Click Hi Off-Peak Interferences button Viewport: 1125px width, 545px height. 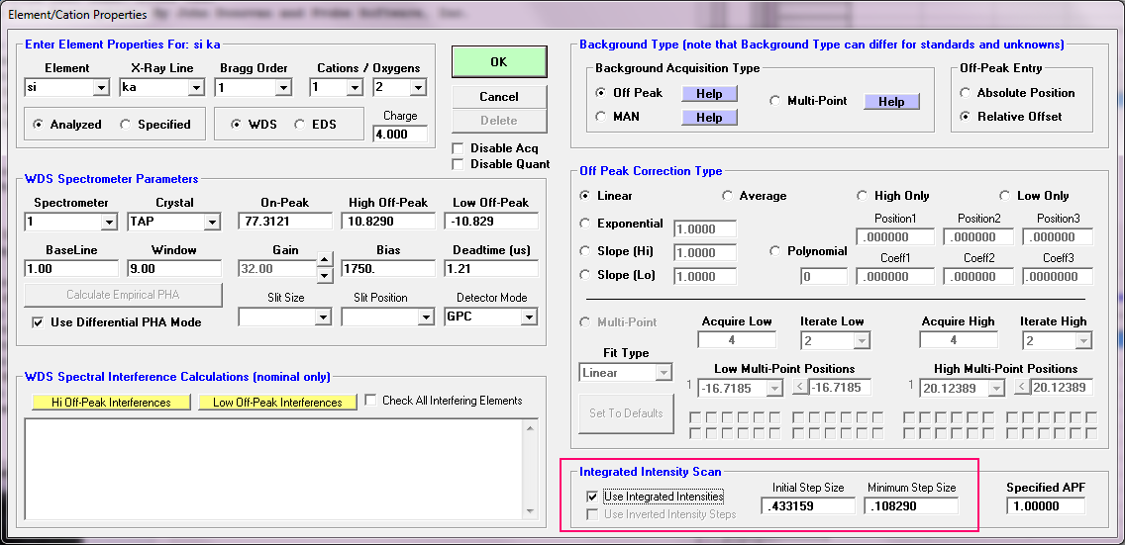tap(111, 403)
